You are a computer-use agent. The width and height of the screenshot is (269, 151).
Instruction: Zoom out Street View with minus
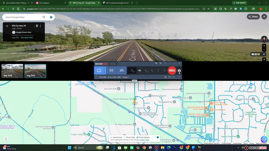[x=264, y=50]
